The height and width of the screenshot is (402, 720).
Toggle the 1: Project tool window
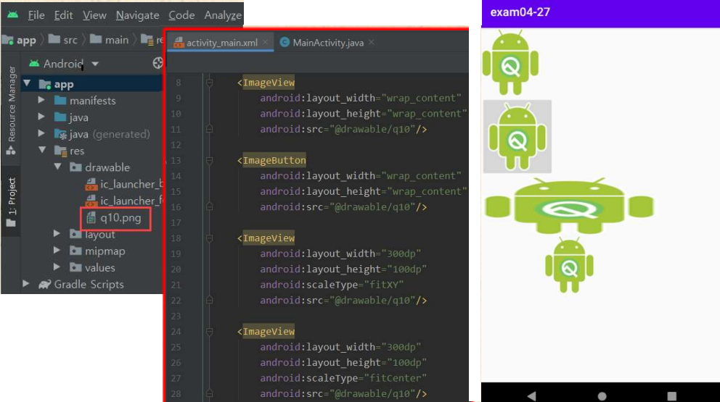[12, 201]
